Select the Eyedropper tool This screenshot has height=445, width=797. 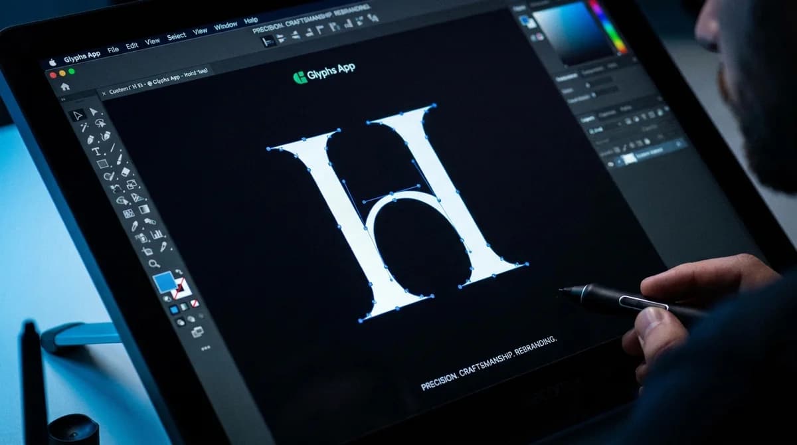pyautogui.click(x=135, y=226)
